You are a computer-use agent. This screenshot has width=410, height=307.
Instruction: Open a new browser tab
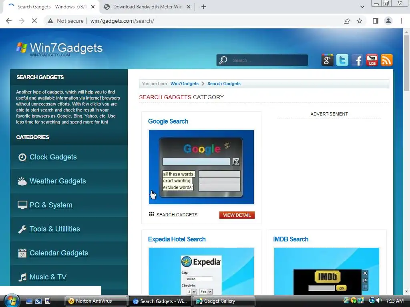(204, 7)
